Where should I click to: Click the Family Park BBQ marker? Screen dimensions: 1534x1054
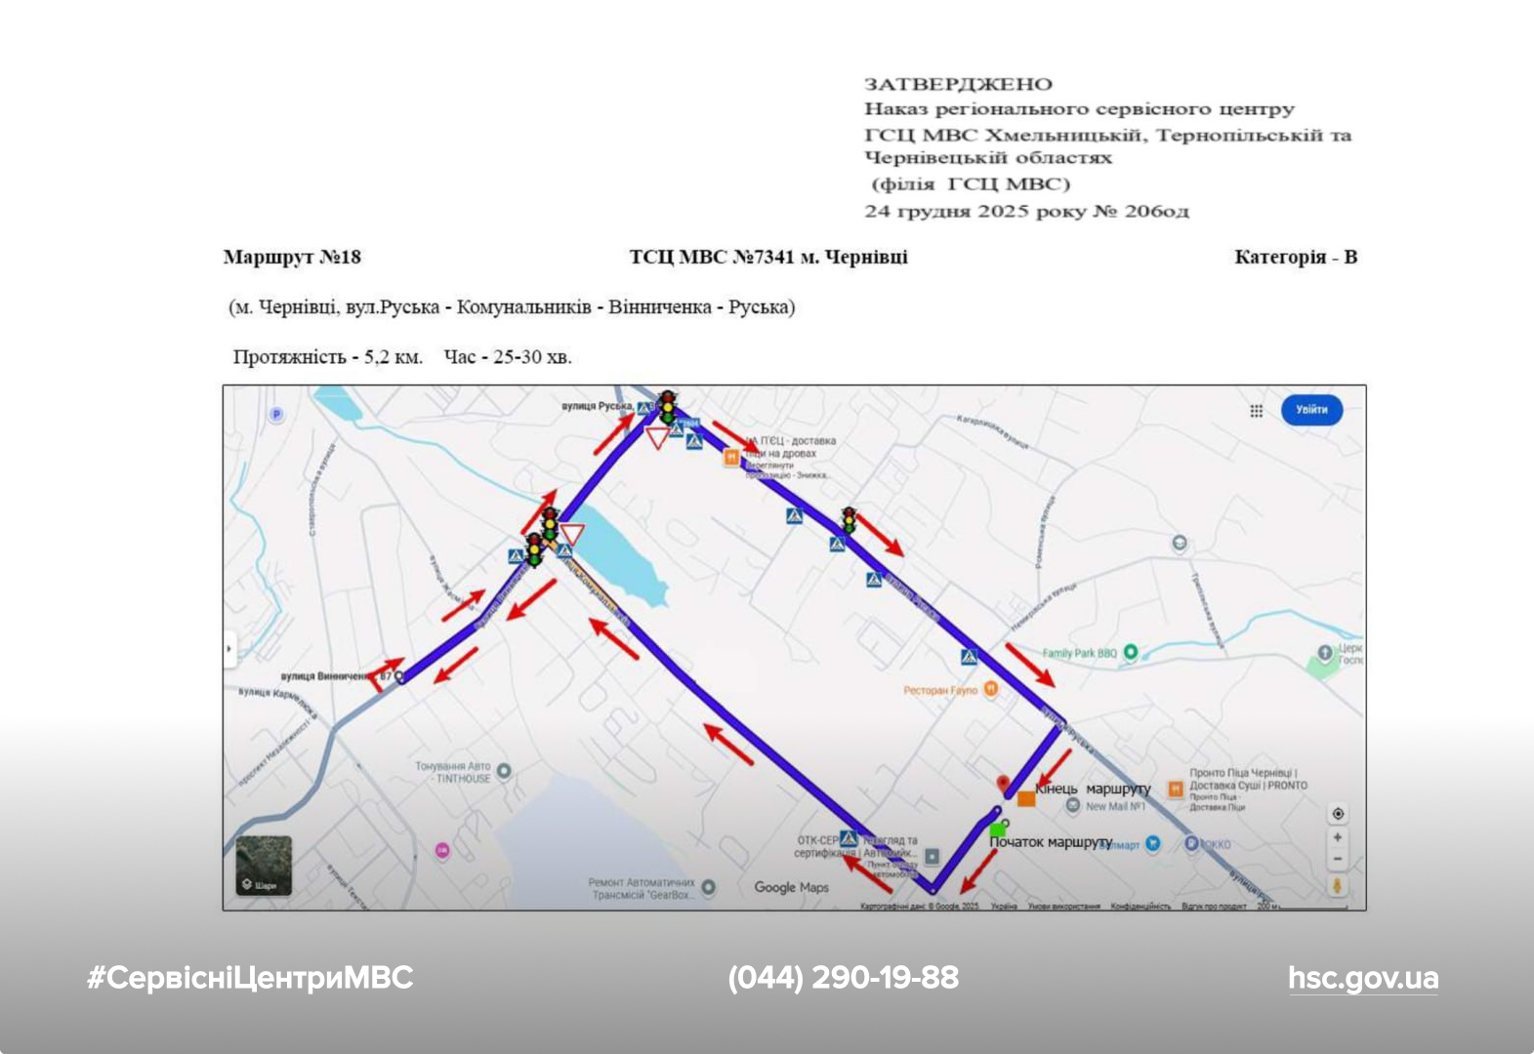point(1131,652)
